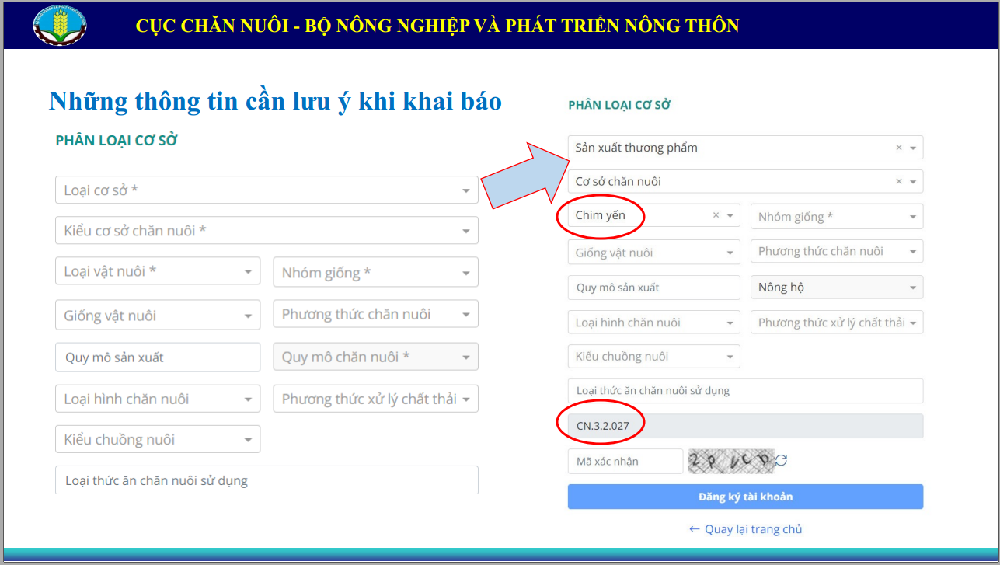Expand 'Kiểu cơ sở chăn nuôi *' dropdown
The image size is (1000, 565).
click(x=267, y=231)
